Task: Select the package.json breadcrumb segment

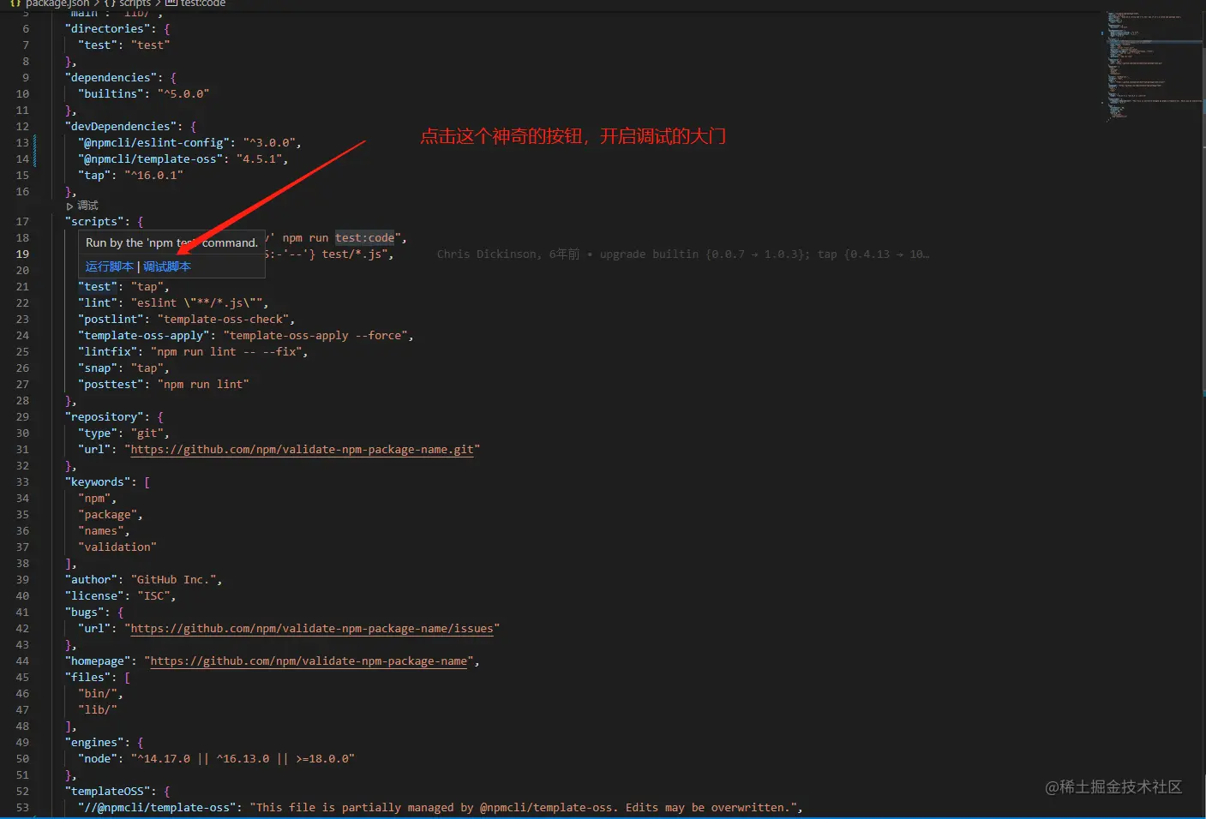Action: (x=57, y=4)
